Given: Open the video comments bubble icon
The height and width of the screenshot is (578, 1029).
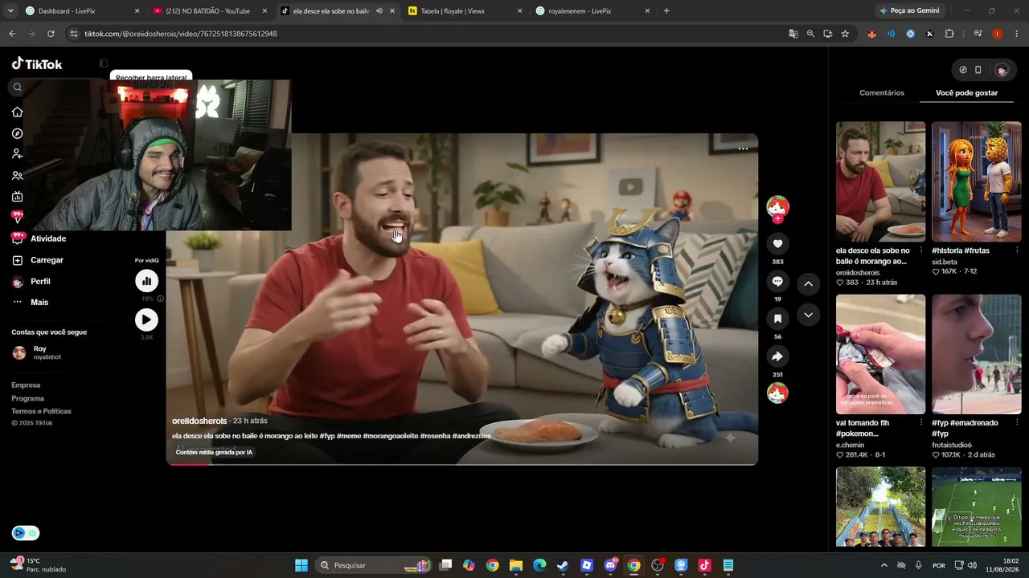Looking at the screenshot, I should [x=777, y=281].
